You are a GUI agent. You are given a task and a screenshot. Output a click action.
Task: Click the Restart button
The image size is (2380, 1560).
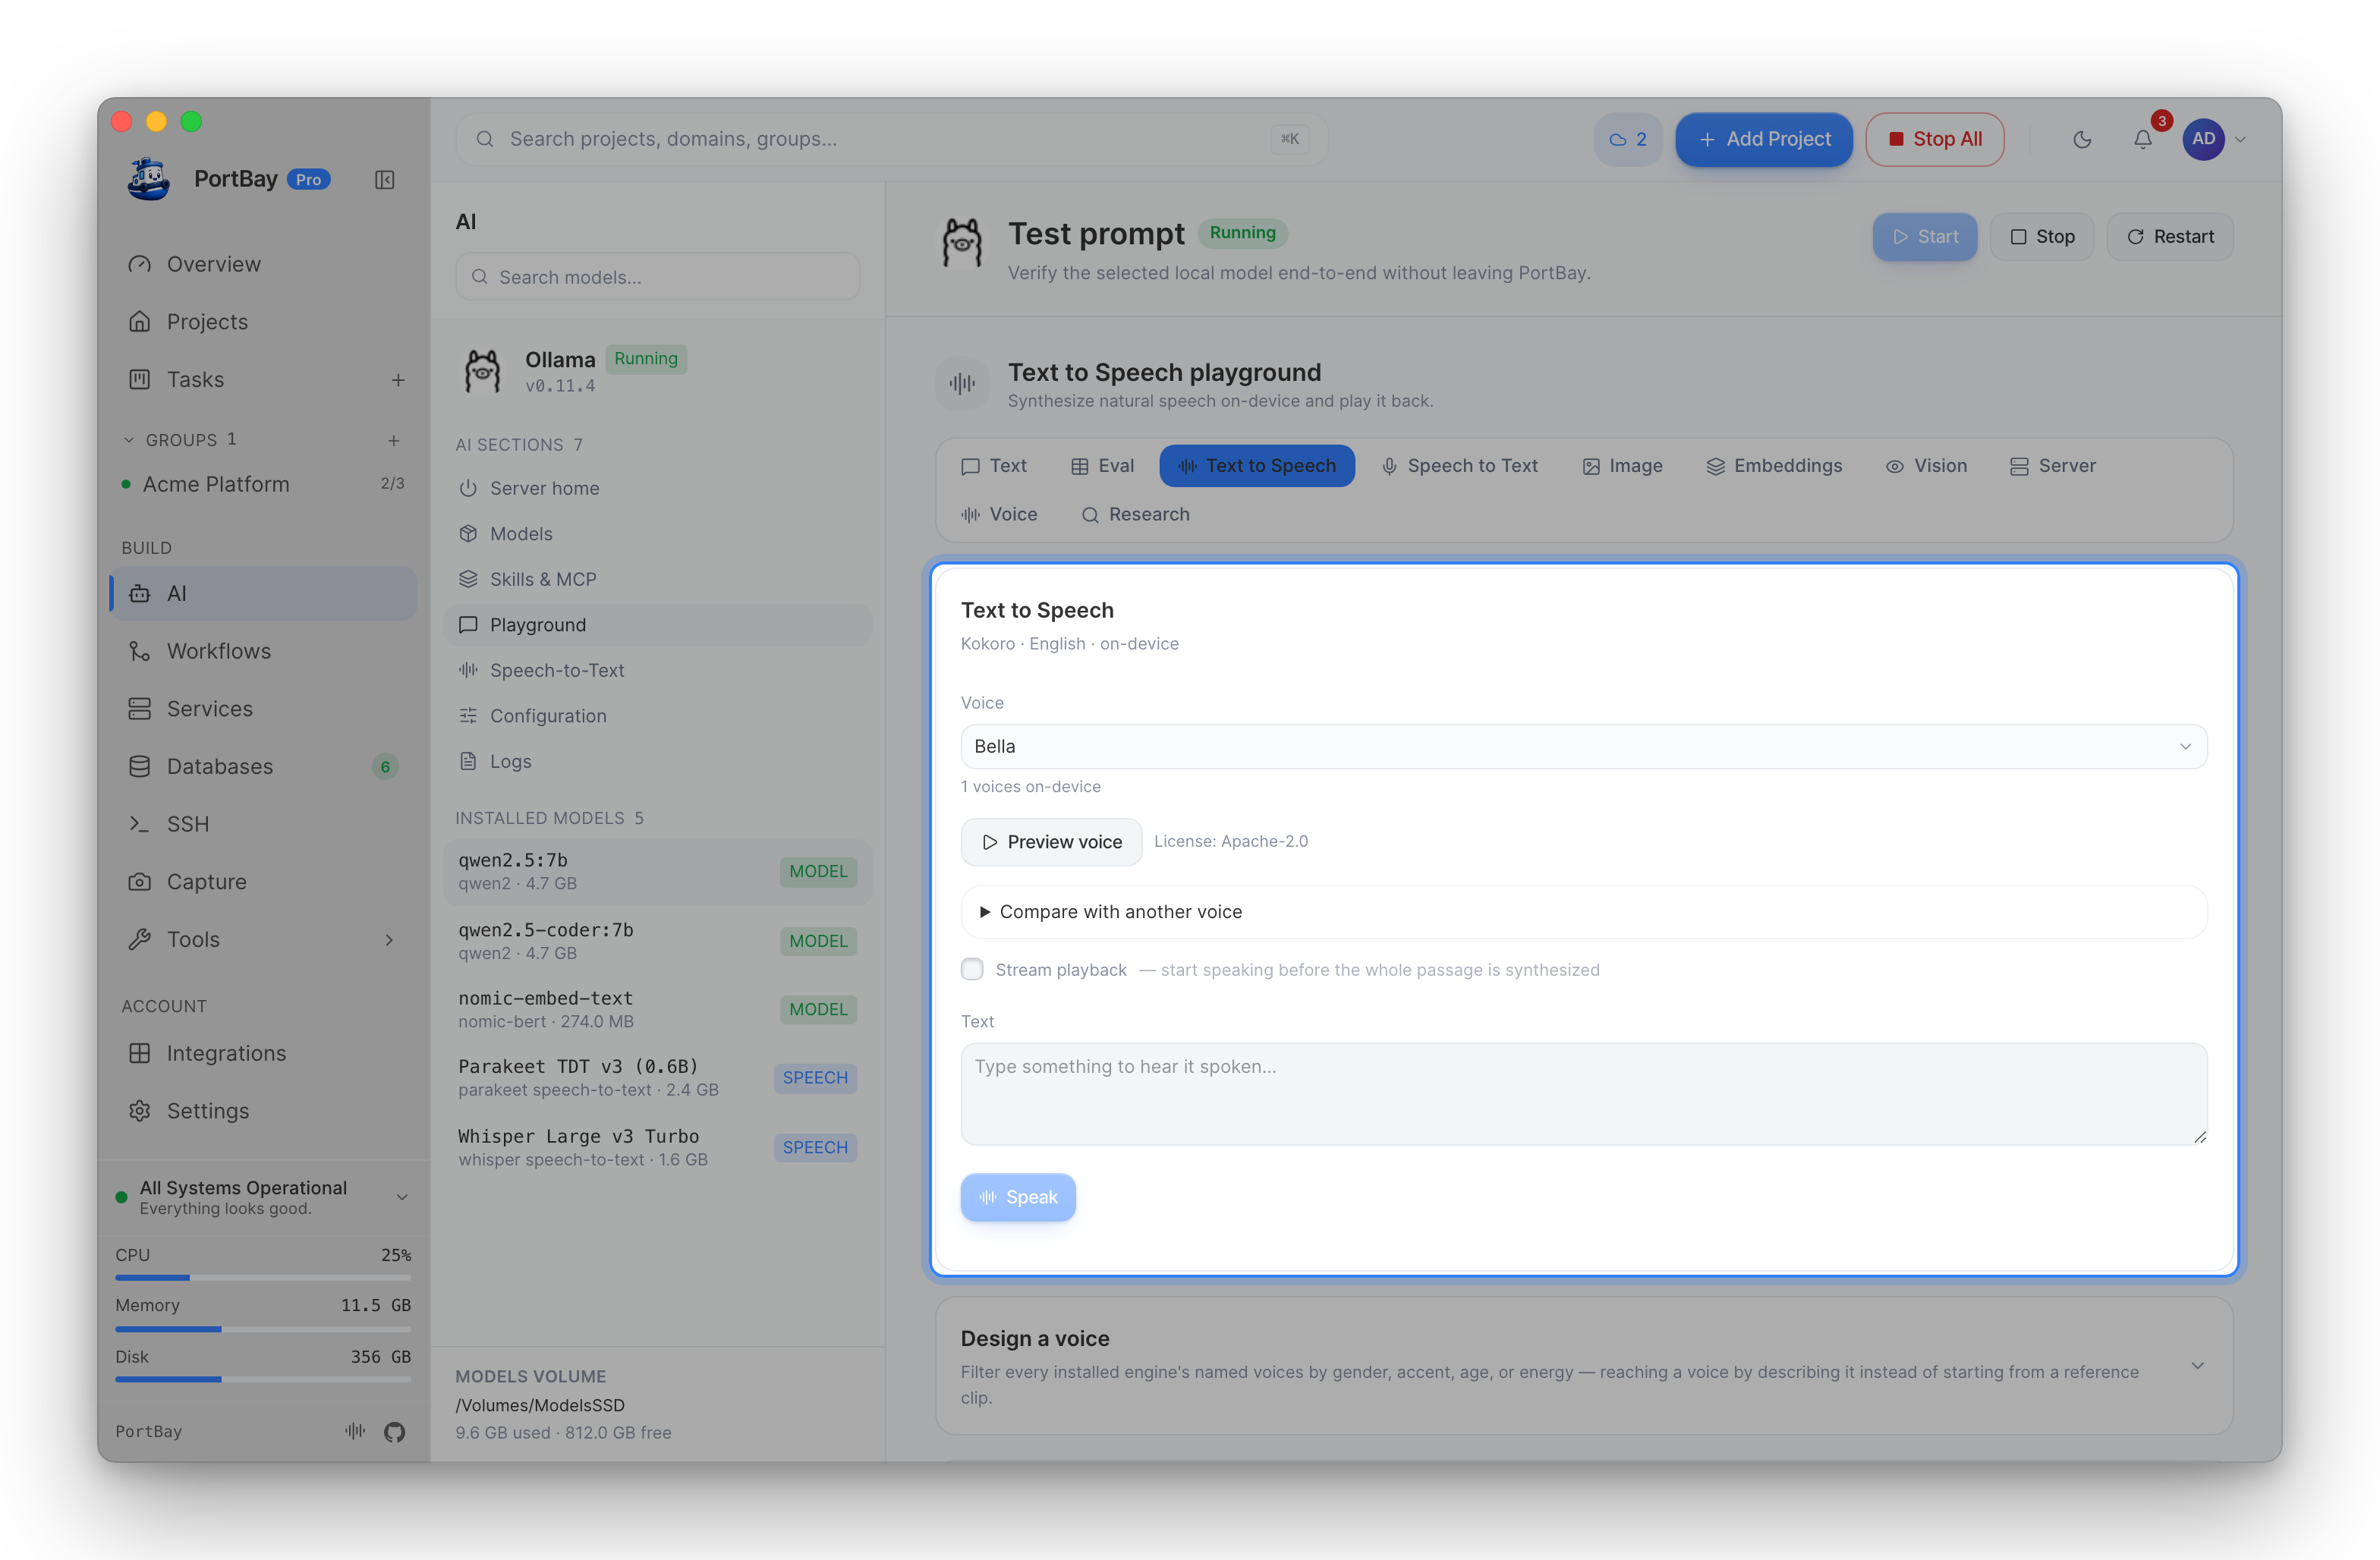click(2170, 237)
